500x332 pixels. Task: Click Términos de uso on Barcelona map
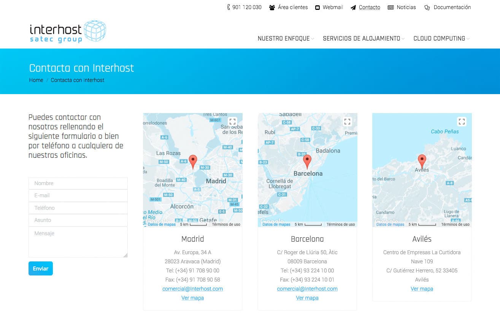point(341,224)
